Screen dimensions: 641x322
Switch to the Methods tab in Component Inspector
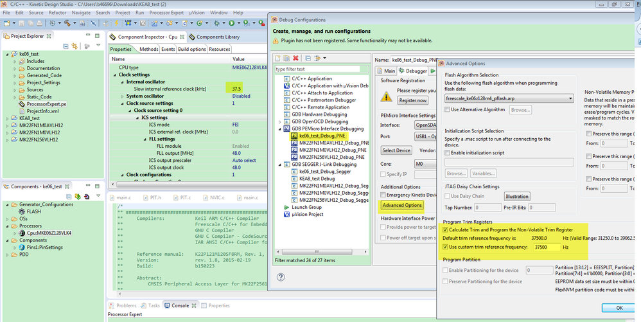coord(149,49)
